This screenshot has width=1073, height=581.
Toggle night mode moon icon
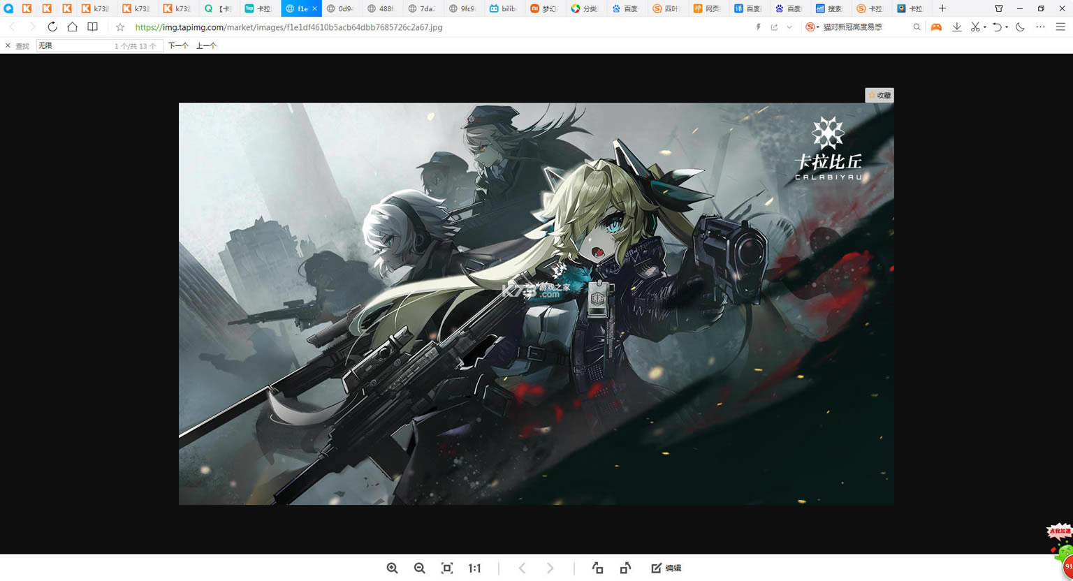pos(1020,27)
